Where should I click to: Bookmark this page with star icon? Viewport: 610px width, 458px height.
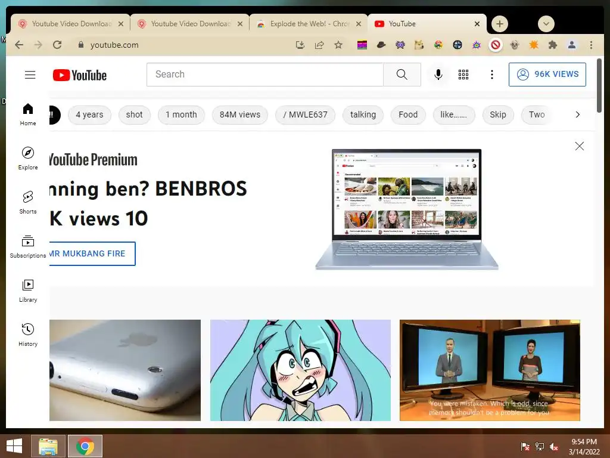pyautogui.click(x=338, y=45)
